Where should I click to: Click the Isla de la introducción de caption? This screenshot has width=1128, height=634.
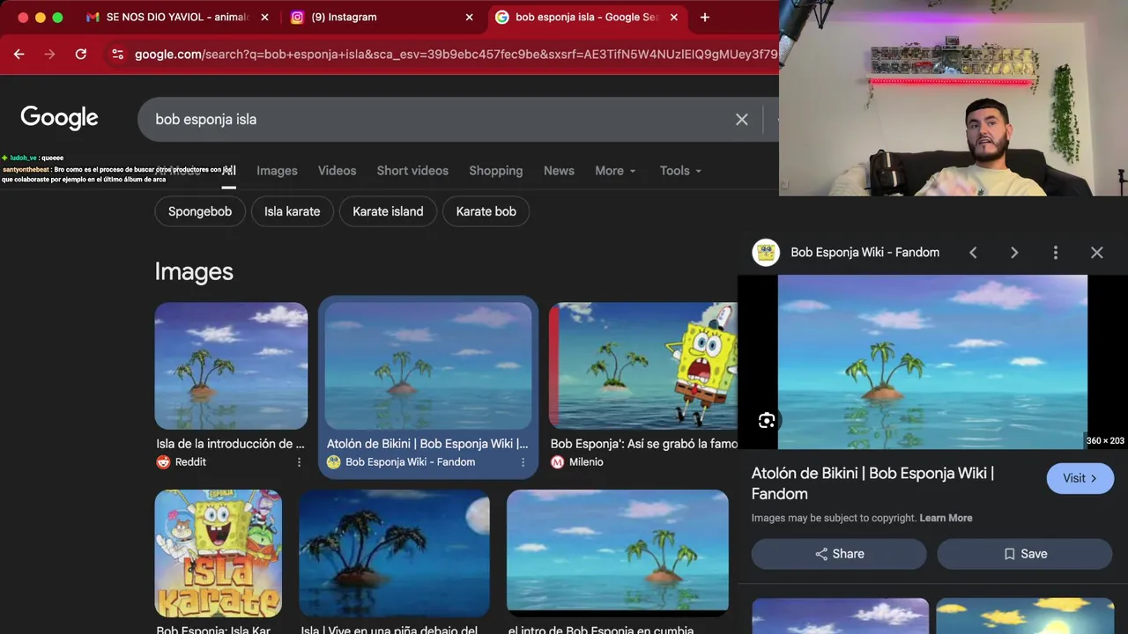point(230,444)
